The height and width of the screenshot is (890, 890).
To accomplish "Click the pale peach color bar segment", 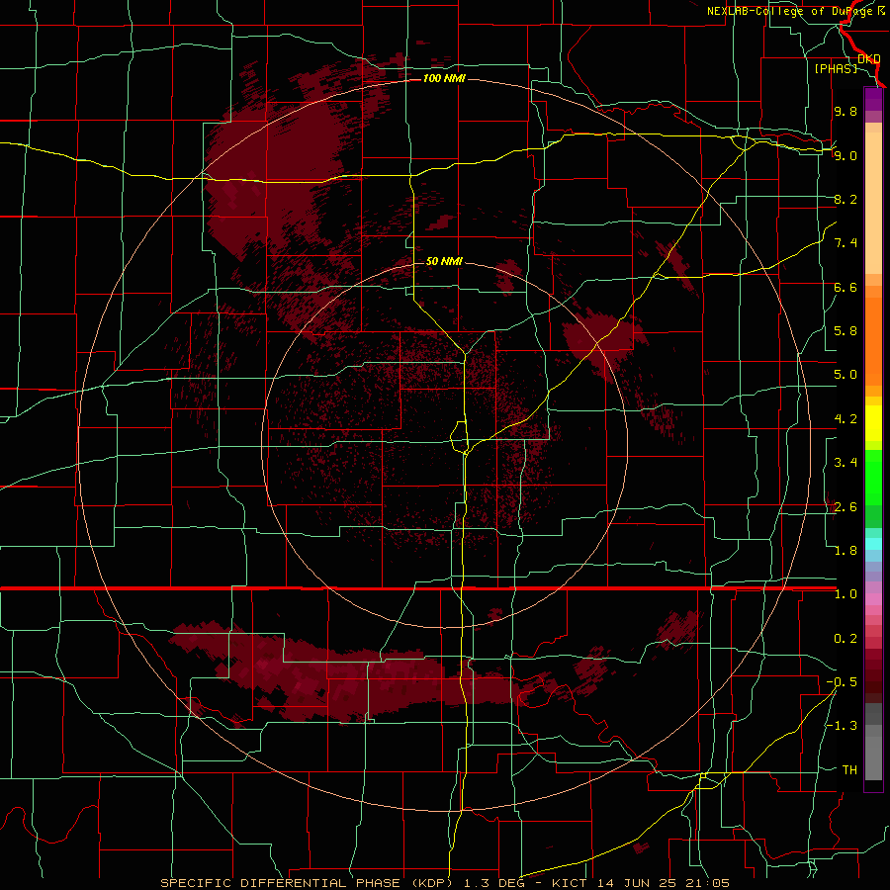I will [x=873, y=203].
